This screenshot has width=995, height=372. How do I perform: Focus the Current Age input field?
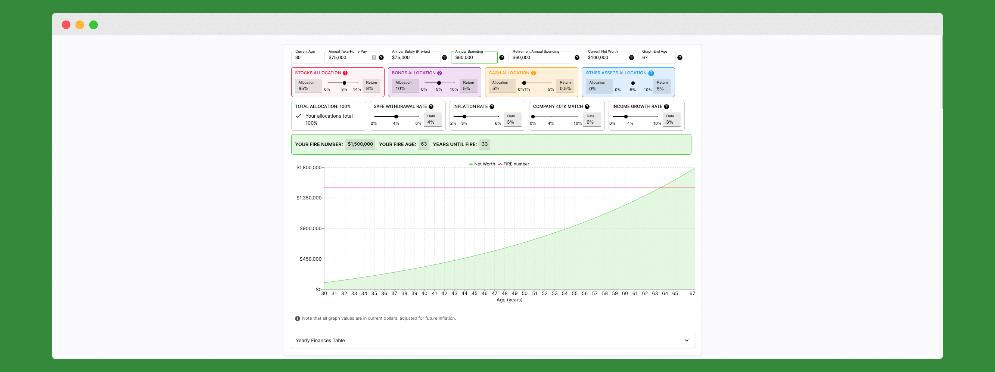click(x=305, y=58)
